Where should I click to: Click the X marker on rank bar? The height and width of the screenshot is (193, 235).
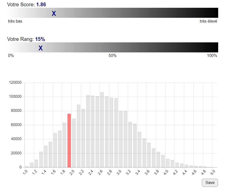[41, 48]
